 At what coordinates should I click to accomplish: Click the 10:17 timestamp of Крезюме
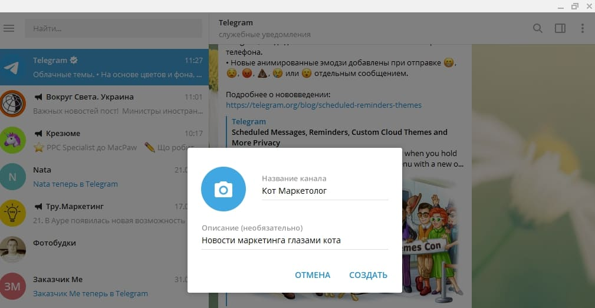193,133
